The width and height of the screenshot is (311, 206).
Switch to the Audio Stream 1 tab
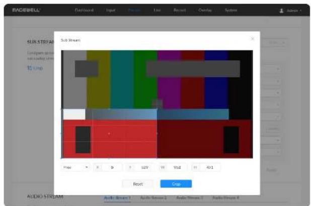(117, 197)
